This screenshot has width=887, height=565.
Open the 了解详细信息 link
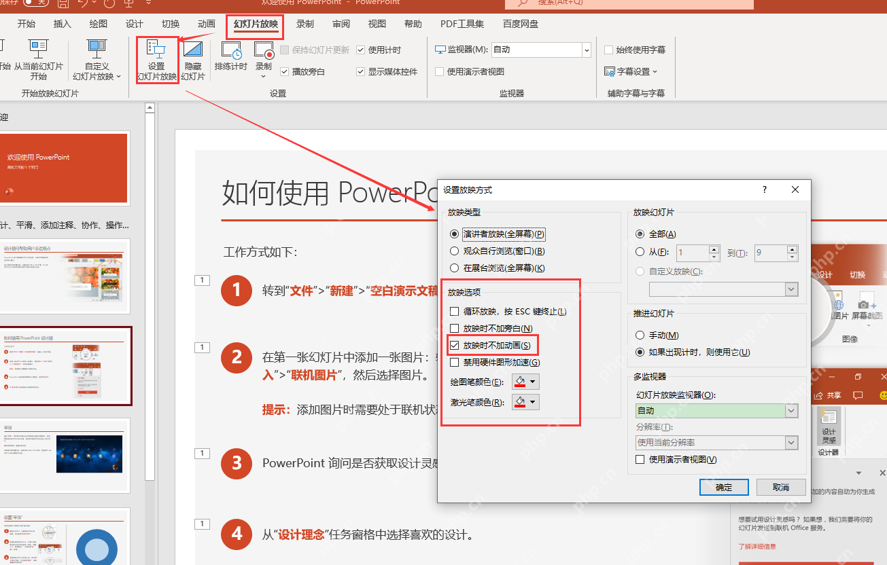click(x=757, y=546)
